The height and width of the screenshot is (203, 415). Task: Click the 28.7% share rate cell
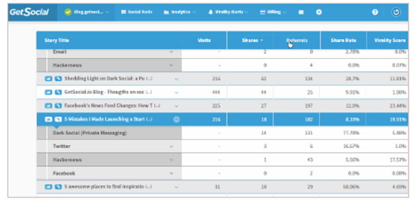pos(353,79)
